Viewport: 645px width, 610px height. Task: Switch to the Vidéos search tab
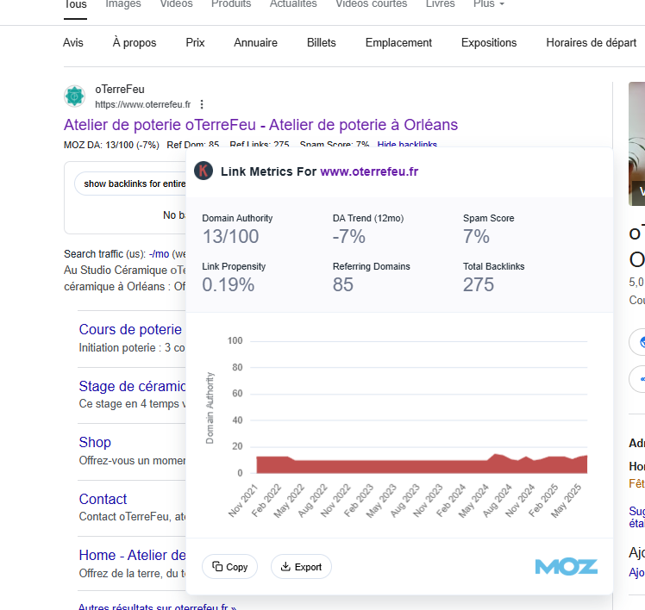[x=176, y=4]
